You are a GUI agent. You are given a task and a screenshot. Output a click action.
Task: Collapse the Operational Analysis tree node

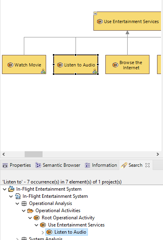(x=17, y=203)
